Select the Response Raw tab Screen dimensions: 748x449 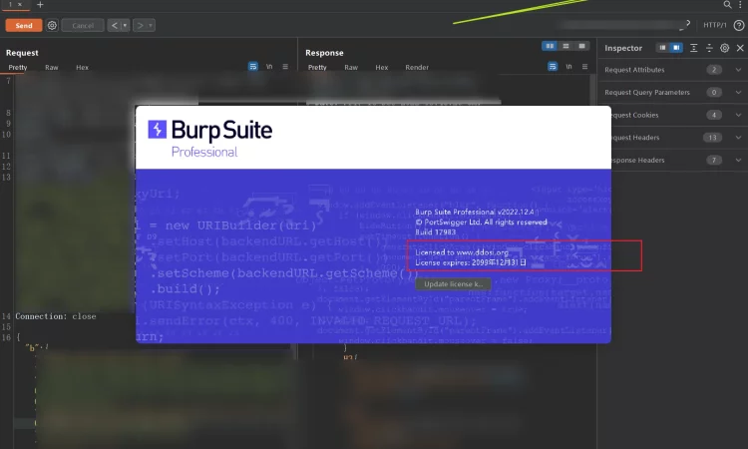click(351, 67)
